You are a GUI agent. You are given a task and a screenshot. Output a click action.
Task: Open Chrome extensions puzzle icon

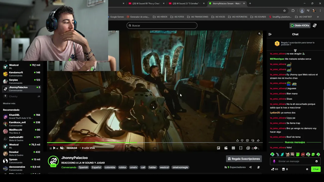pyautogui.click(x=293, y=11)
